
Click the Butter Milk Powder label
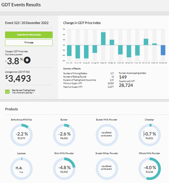pos(107,120)
